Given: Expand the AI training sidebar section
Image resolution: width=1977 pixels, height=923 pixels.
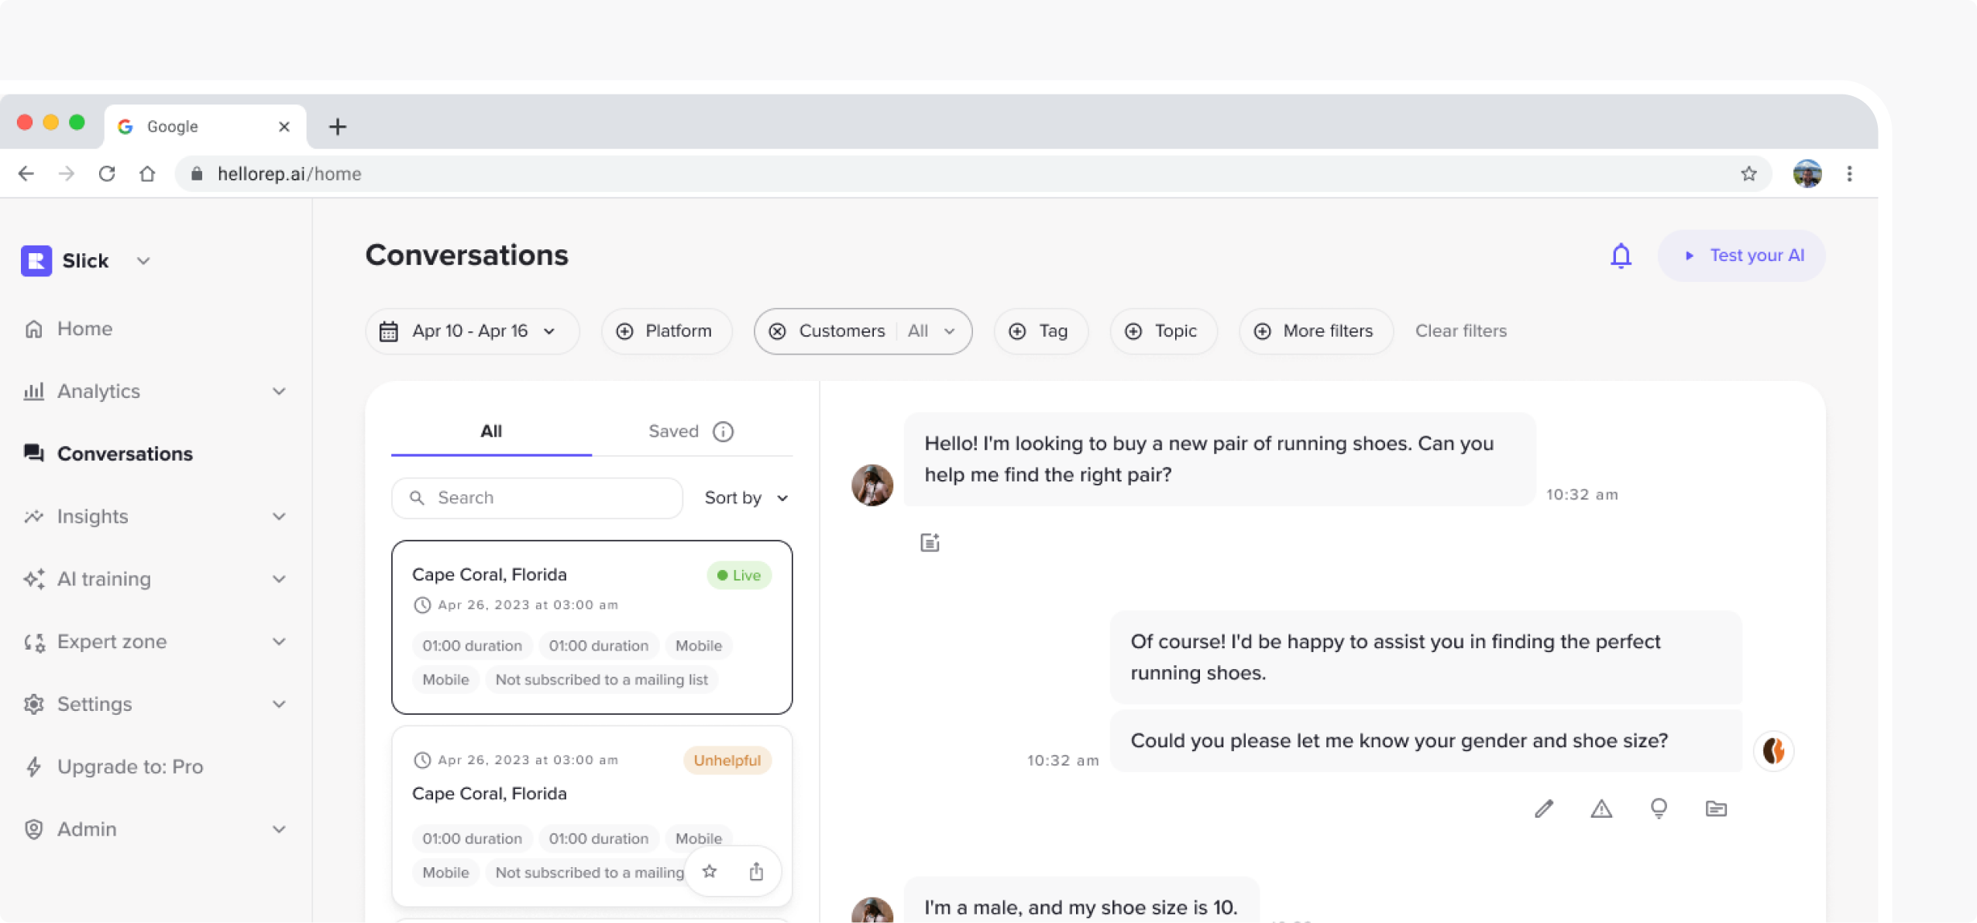Looking at the screenshot, I should pyautogui.click(x=279, y=579).
